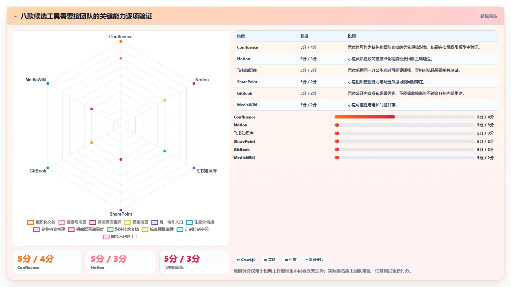Click the GitBook axis label on the radar
Screen dimensions: 511x287
click(x=38, y=171)
